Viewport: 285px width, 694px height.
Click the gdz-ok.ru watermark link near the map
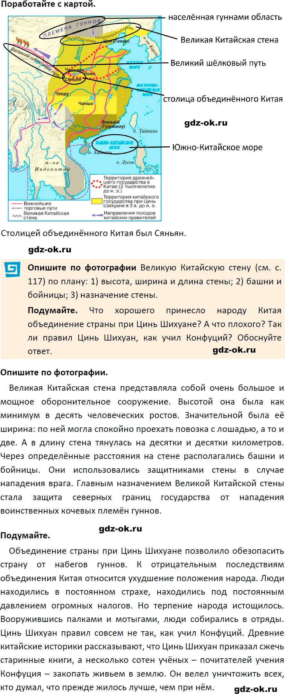(206, 123)
